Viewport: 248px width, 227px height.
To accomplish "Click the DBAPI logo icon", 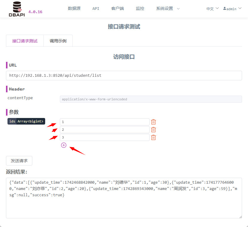I will point(17,9).
